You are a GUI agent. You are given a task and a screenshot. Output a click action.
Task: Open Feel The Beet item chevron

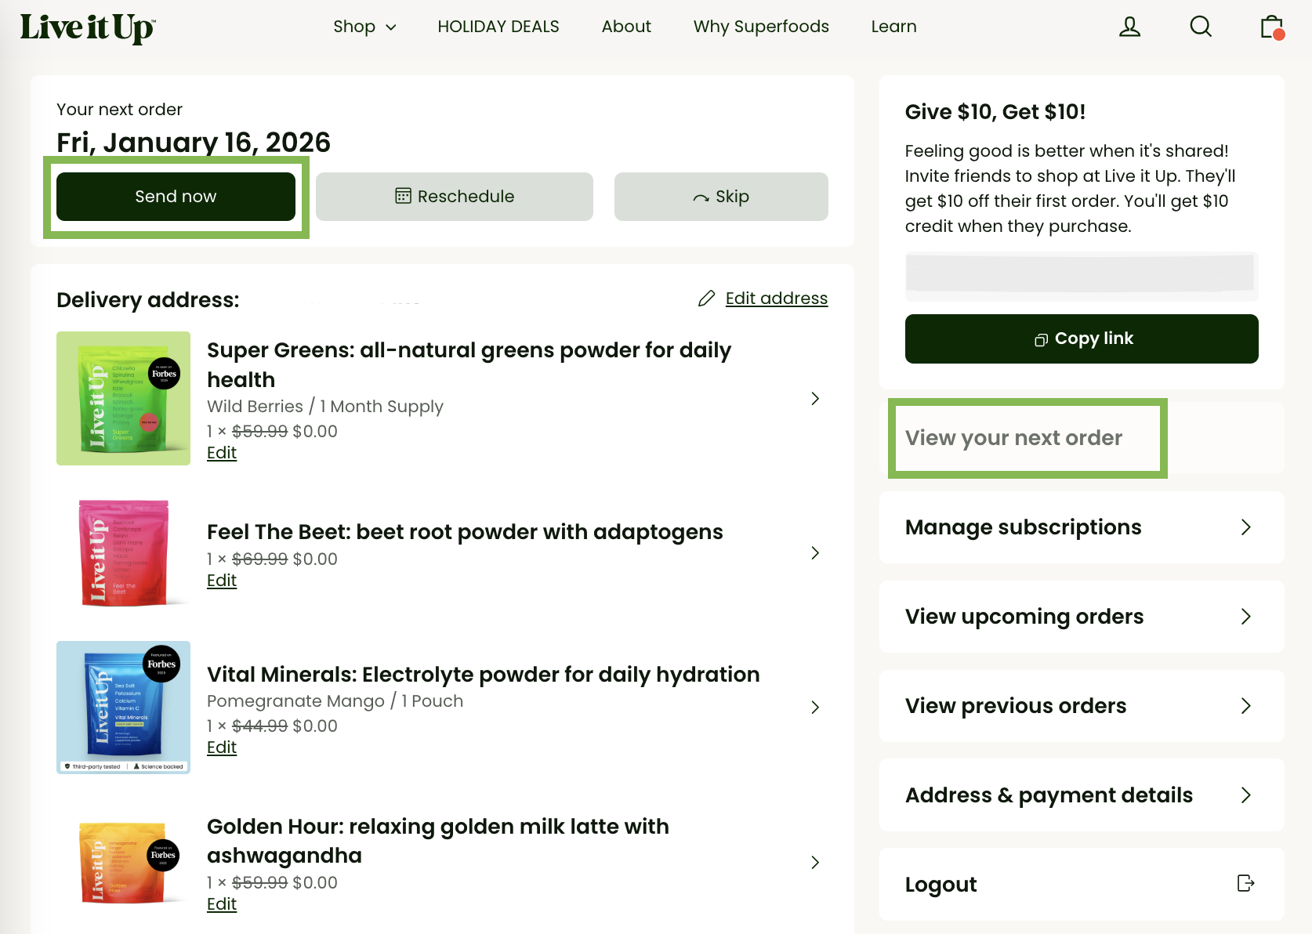tap(815, 553)
